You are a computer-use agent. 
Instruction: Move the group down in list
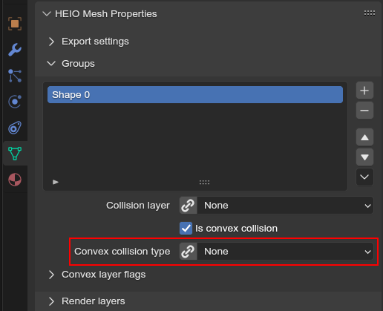(364, 157)
